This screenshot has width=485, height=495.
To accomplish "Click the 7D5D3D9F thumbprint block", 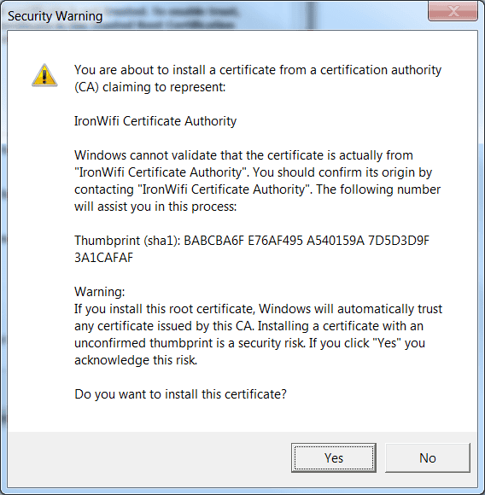I will click(399, 241).
